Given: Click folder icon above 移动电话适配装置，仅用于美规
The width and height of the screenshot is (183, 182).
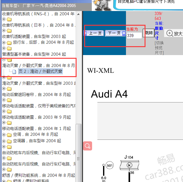Looking at the screenshot, I should (9, 100).
